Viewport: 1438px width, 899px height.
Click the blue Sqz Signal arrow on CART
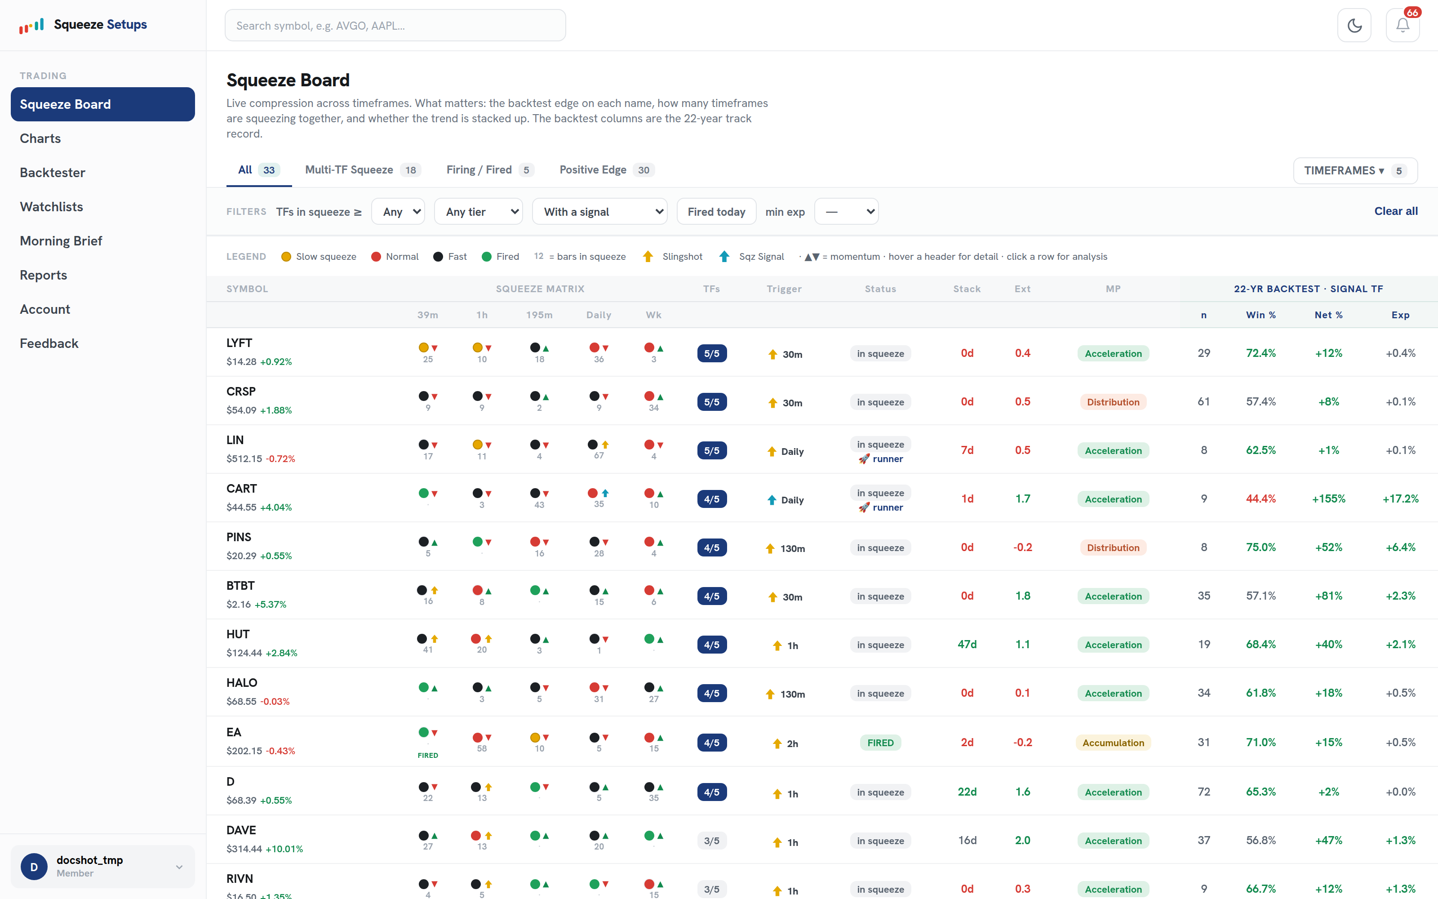click(x=771, y=500)
